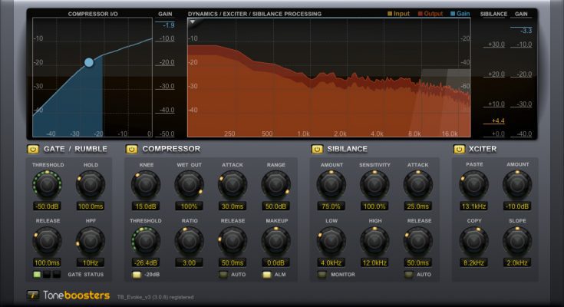Image resolution: width=564 pixels, height=307 pixels.
Task: Toggle the Gate / Rumble power button
Action: (x=33, y=149)
